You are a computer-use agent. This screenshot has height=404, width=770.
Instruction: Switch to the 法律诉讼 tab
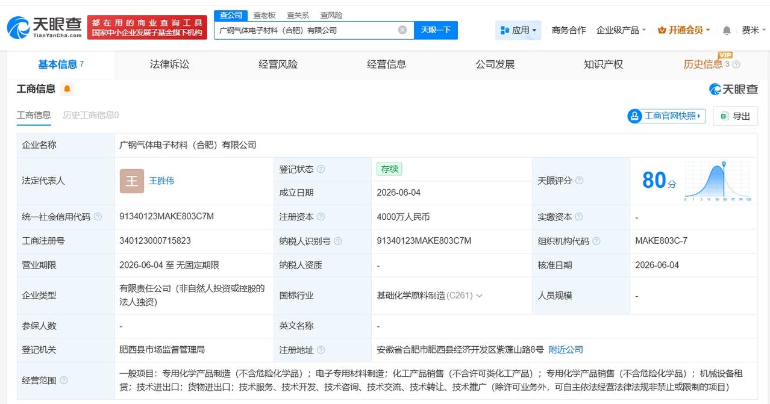(169, 64)
